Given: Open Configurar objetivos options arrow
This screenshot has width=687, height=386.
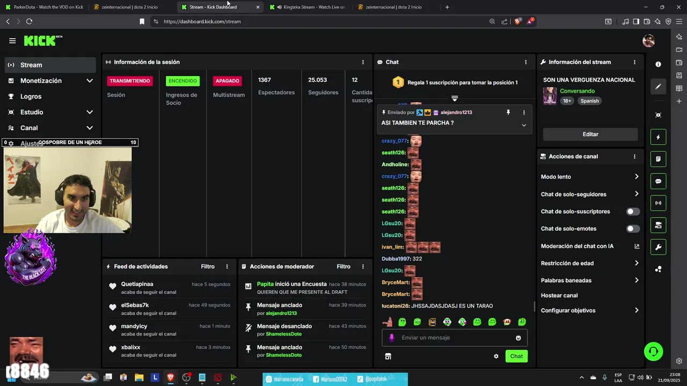Looking at the screenshot, I should [x=637, y=310].
